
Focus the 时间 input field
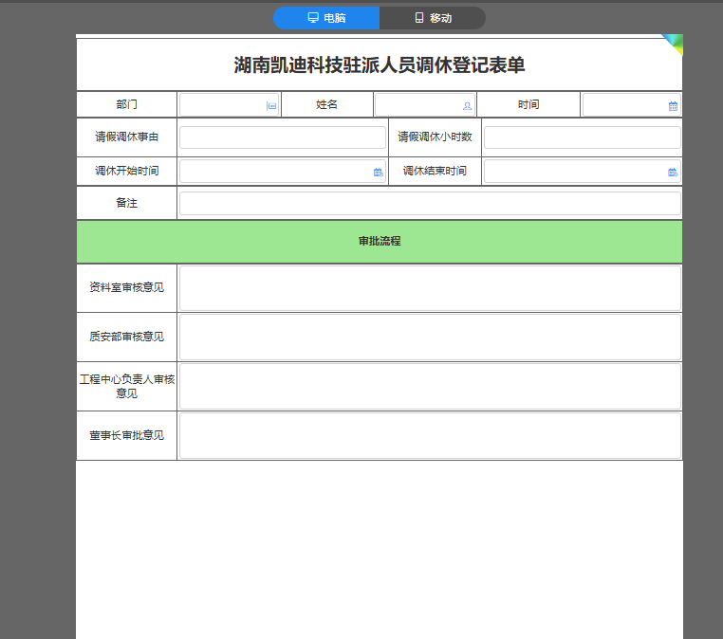[631, 104]
